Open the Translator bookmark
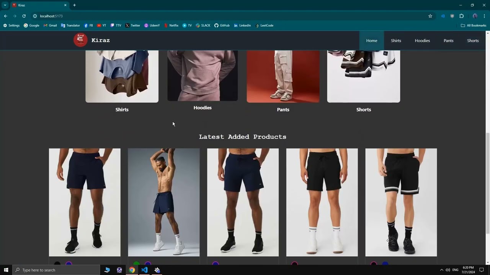The image size is (490, 275). click(70, 26)
